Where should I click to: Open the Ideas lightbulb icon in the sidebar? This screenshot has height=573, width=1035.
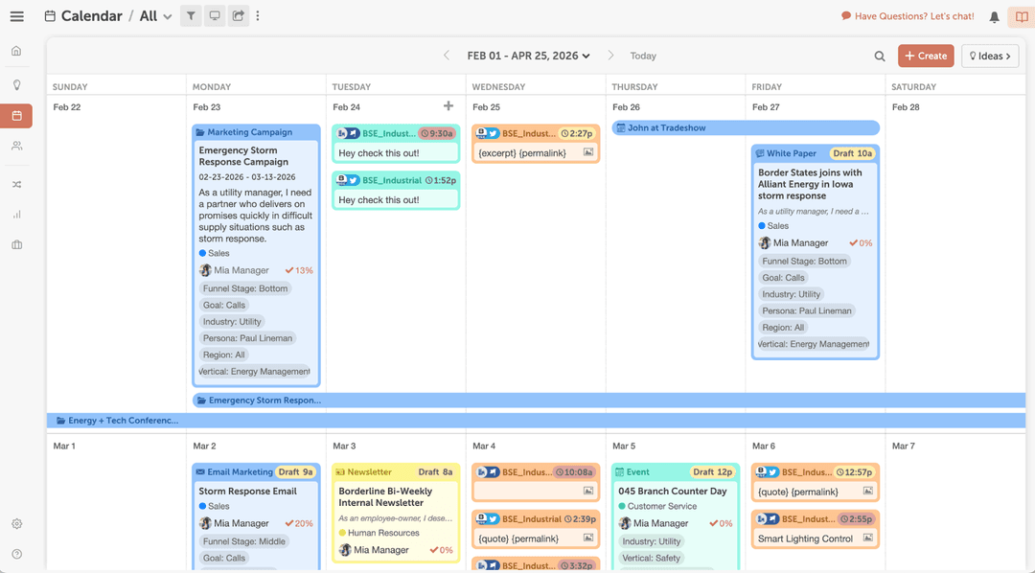click(x=15, y=84)
